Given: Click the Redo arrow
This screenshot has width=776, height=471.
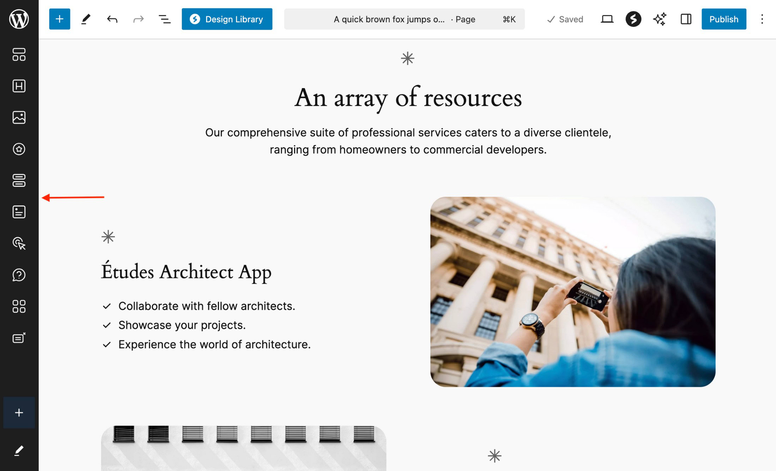Looking at the screenshot, I should pos(138,19).
